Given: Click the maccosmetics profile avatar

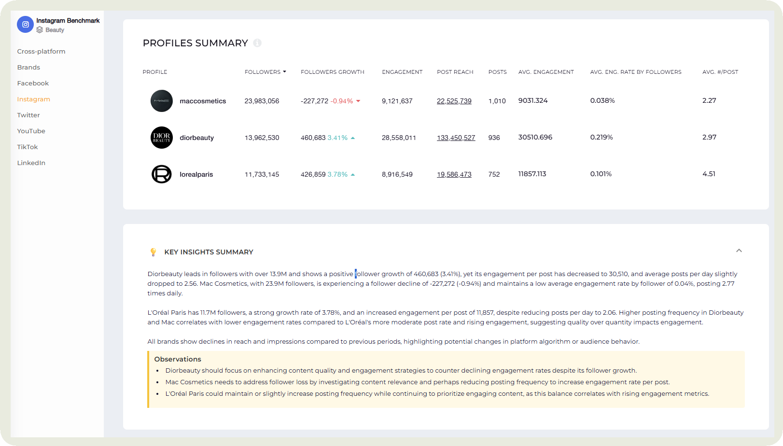Looking at the screenshot, I should click(x=162, y=101).
